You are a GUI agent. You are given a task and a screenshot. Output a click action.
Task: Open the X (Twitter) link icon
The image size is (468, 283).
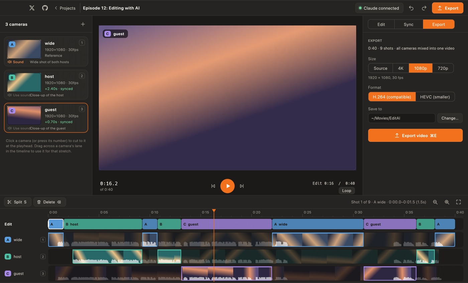tap(32, 8)
